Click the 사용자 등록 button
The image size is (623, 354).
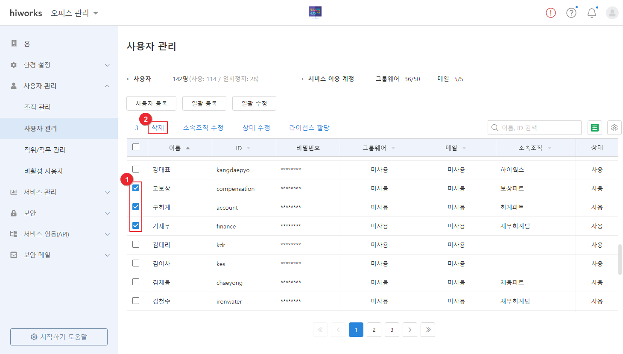[x=151, y=103]
